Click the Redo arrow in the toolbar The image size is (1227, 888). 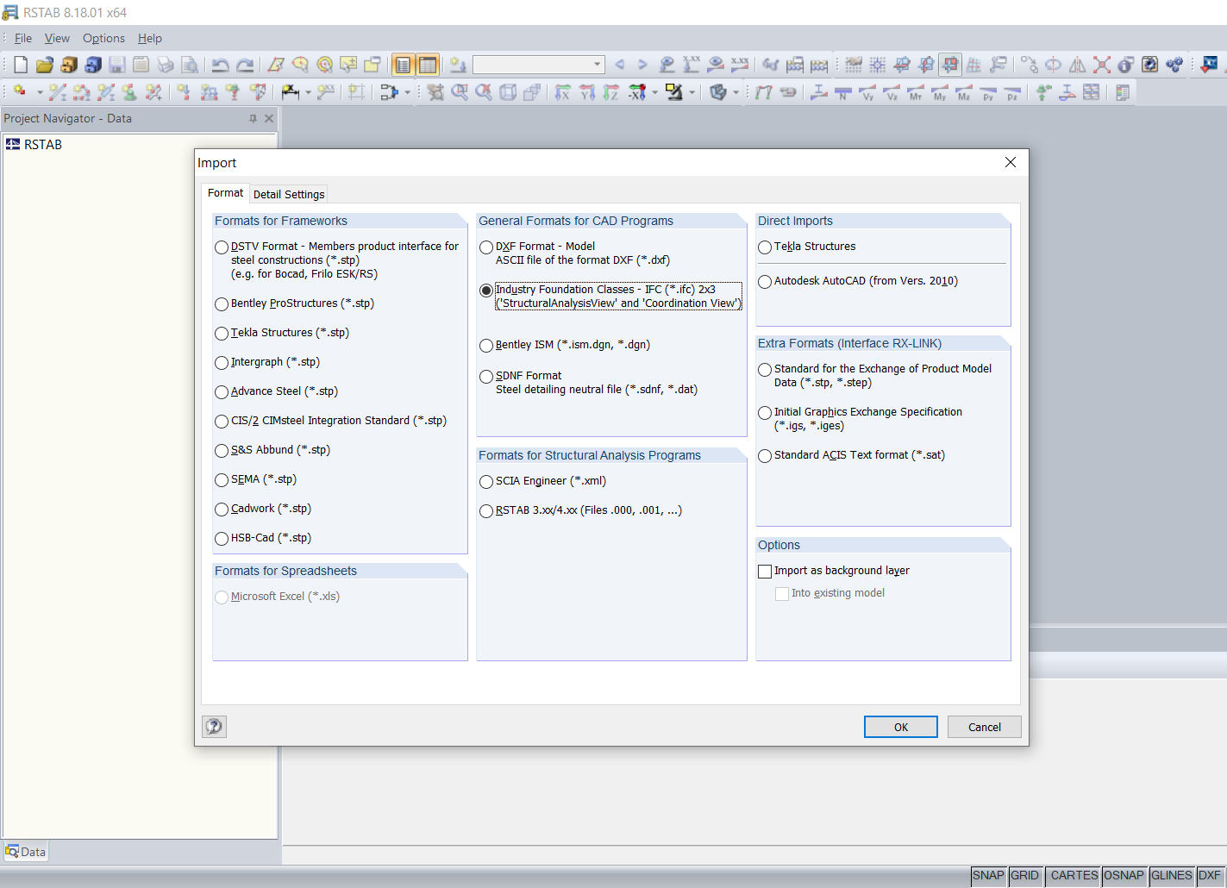[x=246, y=65]
